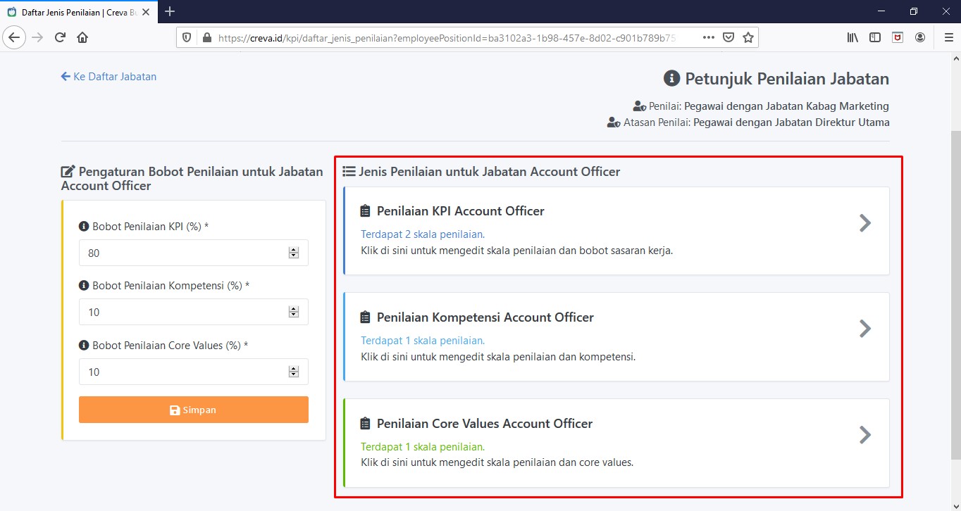
Task: Click the Bobot Penilaian Core Values input field
Action: (194, 372)
